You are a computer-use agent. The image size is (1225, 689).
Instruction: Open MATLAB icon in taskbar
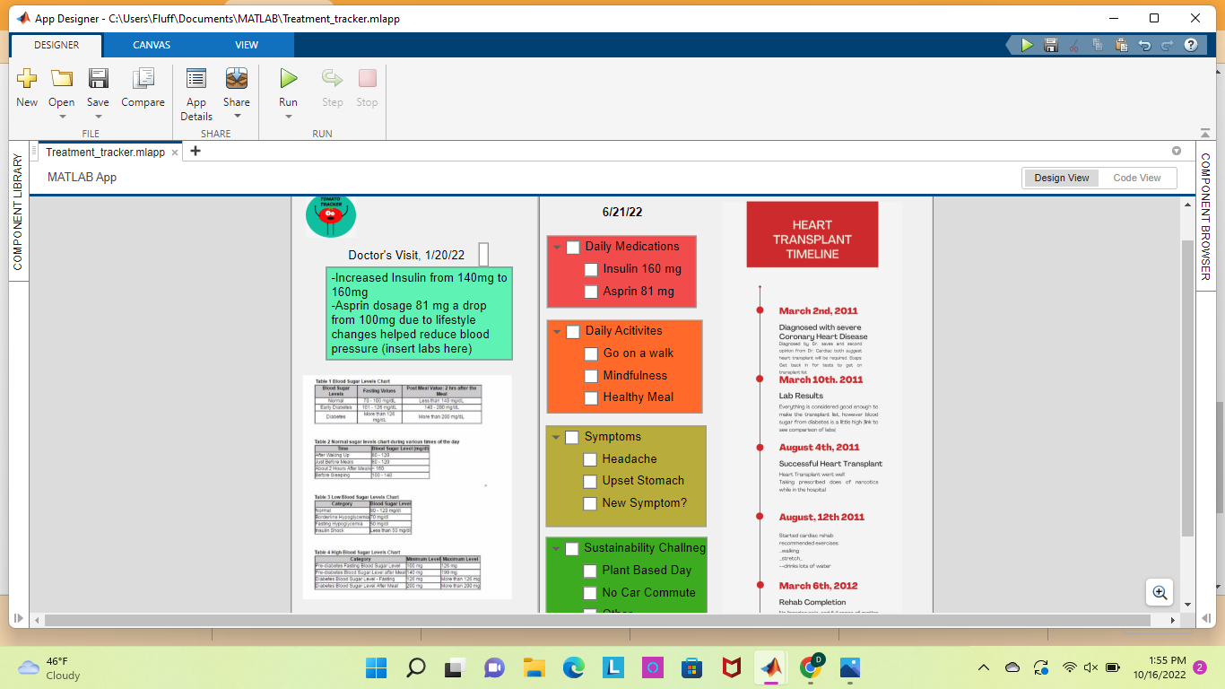770,667
